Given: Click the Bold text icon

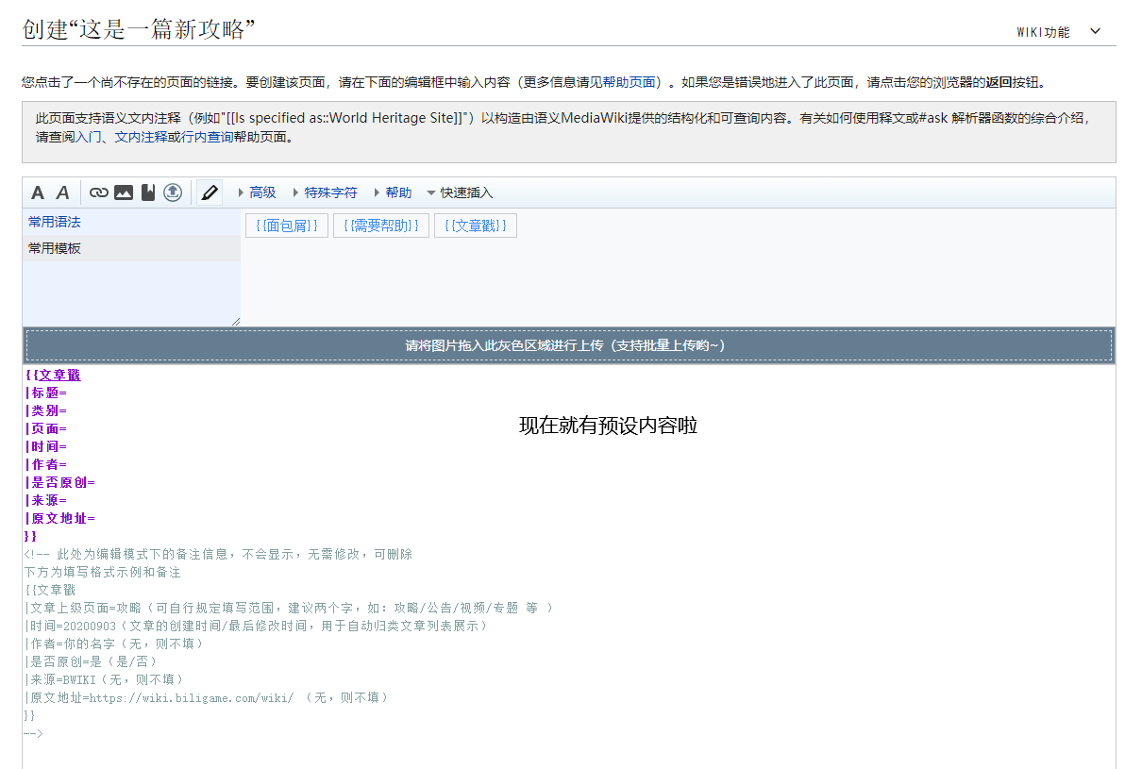Looking at the screenshot, I should [x=38, y=192].
